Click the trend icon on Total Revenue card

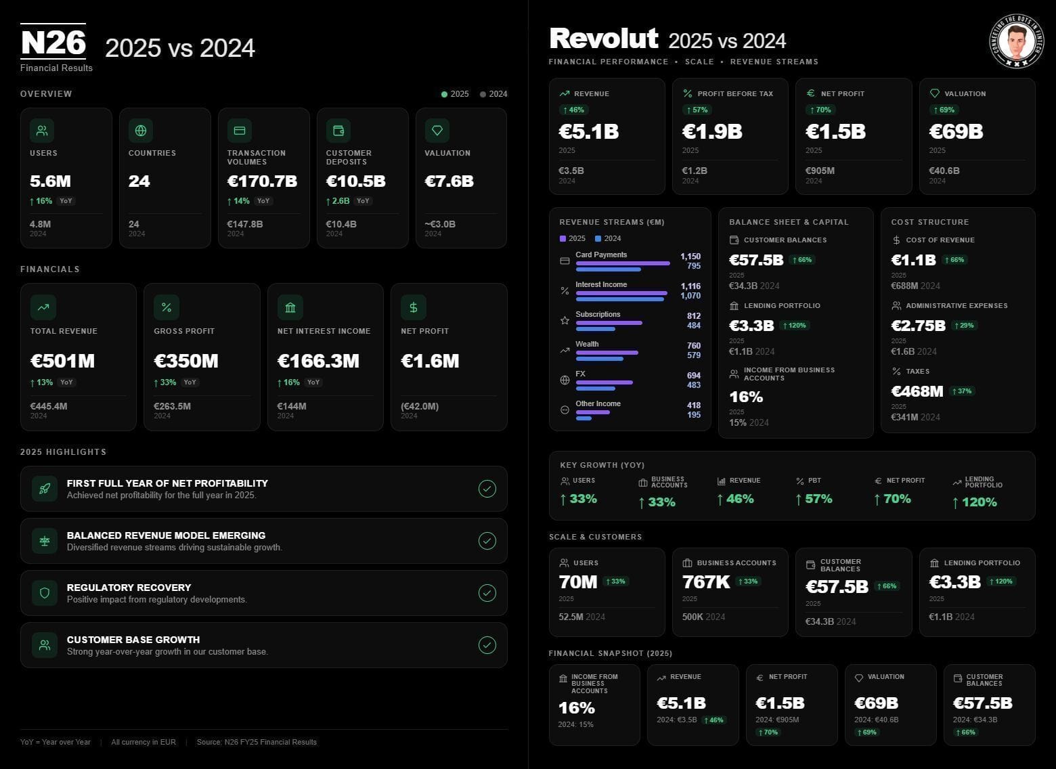(43, 307)
